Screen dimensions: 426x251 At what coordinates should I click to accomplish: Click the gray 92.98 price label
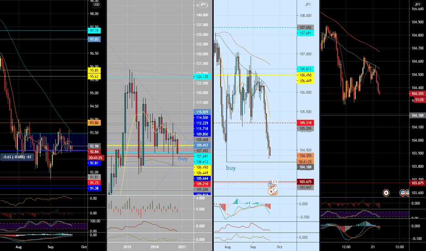[94, 146]
